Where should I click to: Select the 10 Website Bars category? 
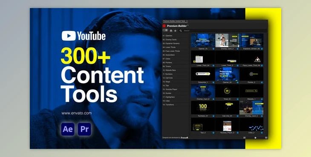click(x=169, y=70)
